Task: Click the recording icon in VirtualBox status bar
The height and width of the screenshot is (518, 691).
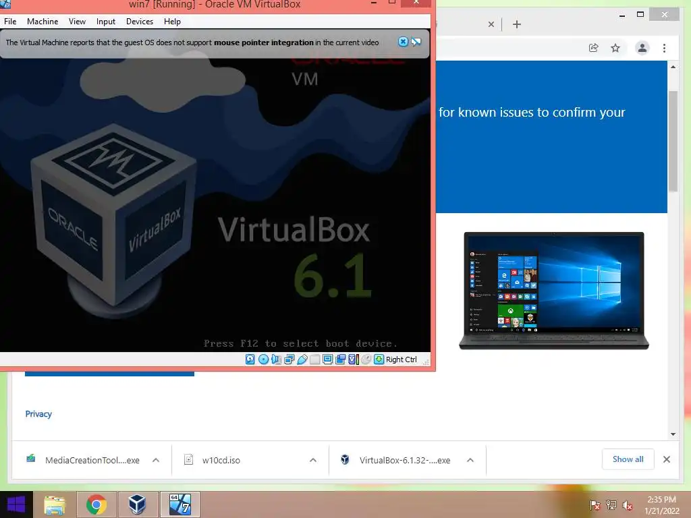Action: 340,359
